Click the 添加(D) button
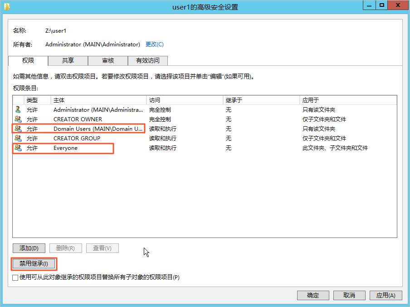 tap(29, 248)
